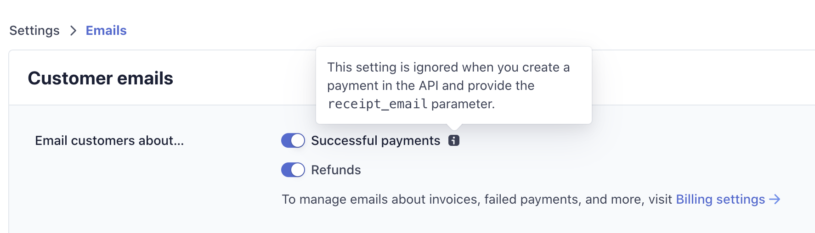Click the arrow icon after Billing settings
815x233 pixels.
click(x=775, y=199)
